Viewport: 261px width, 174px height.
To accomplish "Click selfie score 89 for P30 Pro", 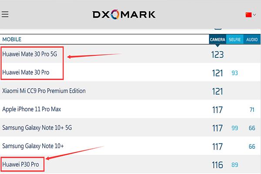I will 235,165.
